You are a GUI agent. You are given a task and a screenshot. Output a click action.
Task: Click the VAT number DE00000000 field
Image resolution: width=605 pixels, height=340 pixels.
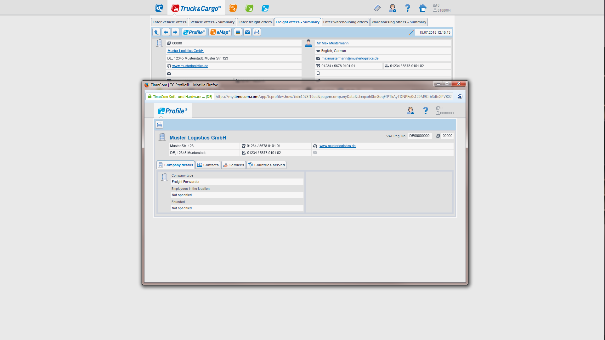tap(419, 136)
